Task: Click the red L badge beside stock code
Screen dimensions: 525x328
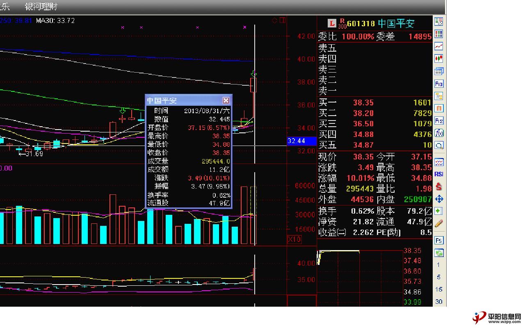Action: pyautogui.click(x=331, y=23)
